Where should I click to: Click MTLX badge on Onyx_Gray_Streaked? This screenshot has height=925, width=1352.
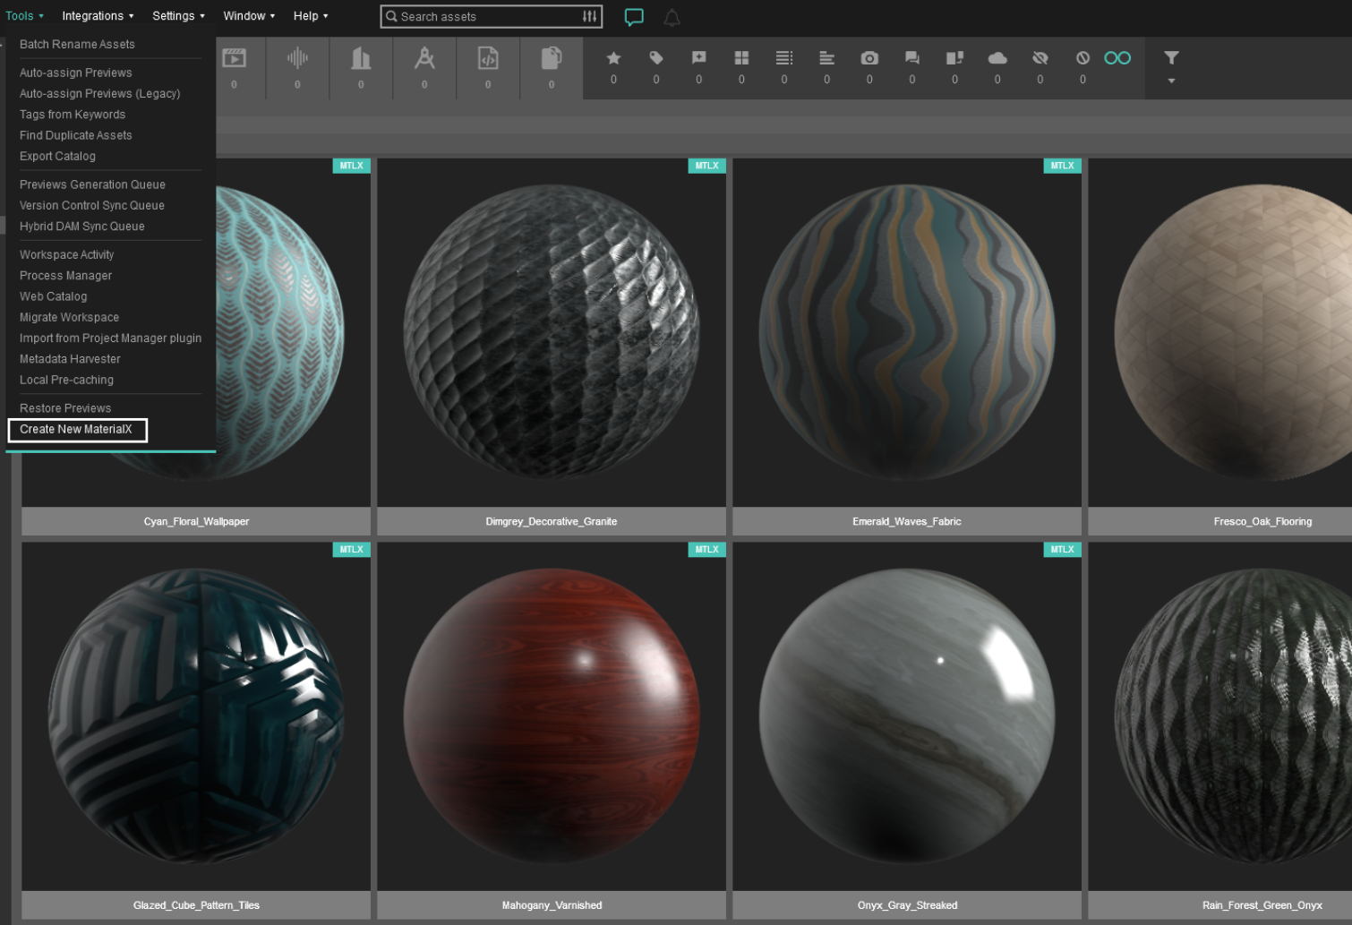1062,550
